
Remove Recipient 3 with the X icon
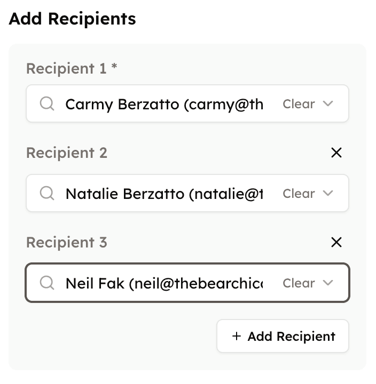point(336,243)
